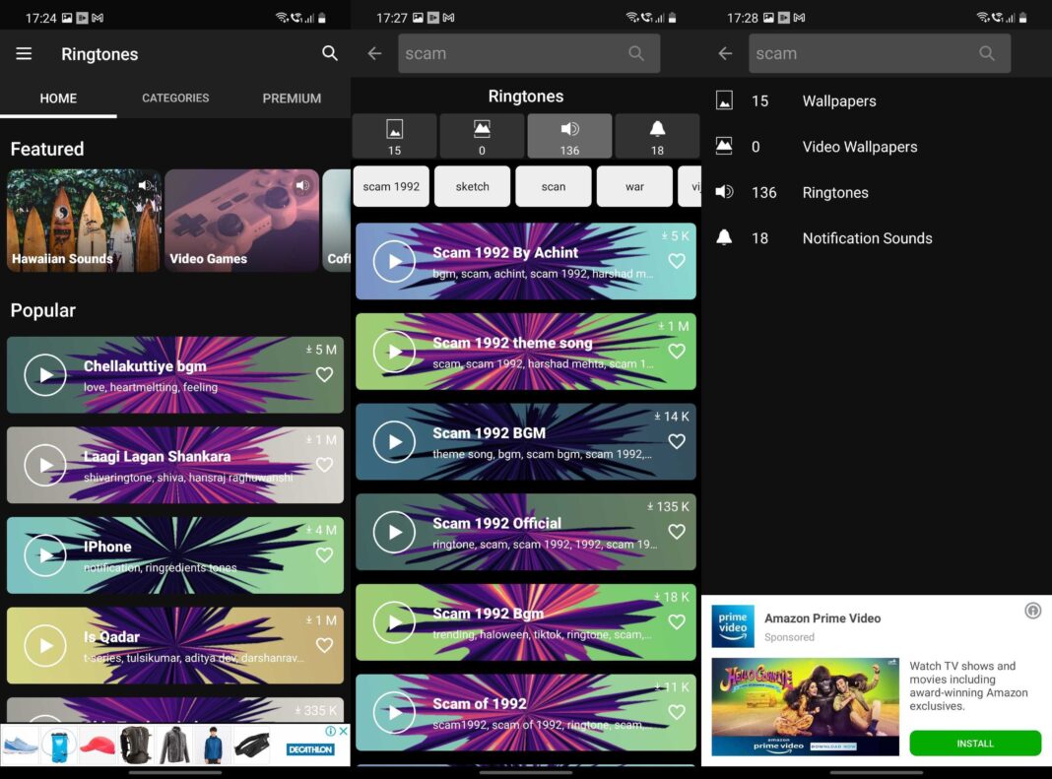Tap the 'scam 1992' suggestion chip
The image size is (1052, 779).
click(391, 186)
